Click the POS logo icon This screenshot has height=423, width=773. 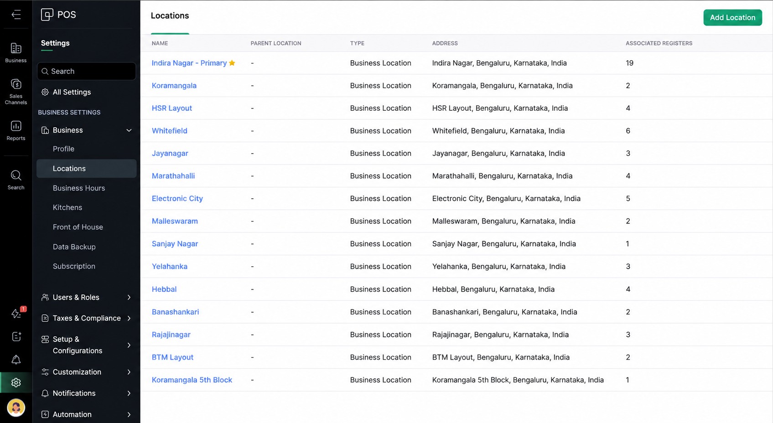pyautogui.click(x=47, y=15)
